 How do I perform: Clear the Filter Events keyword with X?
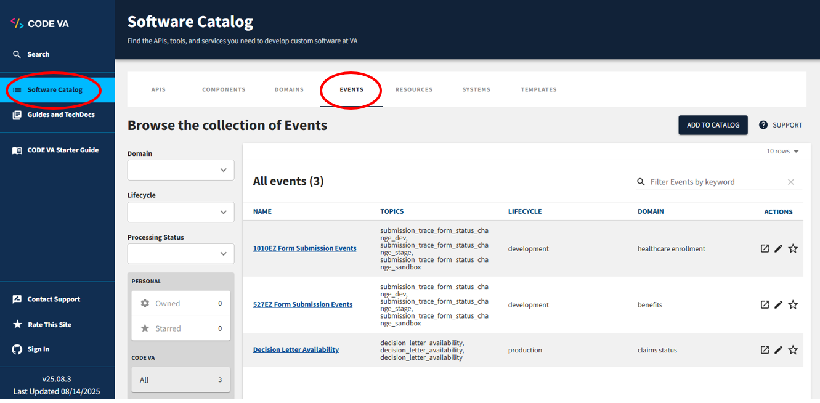pos(791,182)
